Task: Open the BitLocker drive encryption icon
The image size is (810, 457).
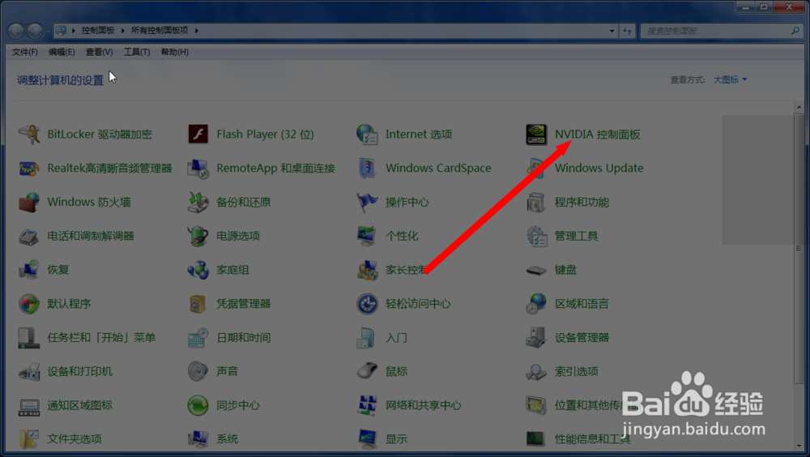Action: (29, 135)
